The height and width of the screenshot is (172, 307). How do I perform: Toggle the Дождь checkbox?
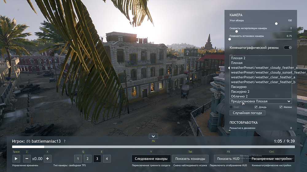tap(256, 107)
